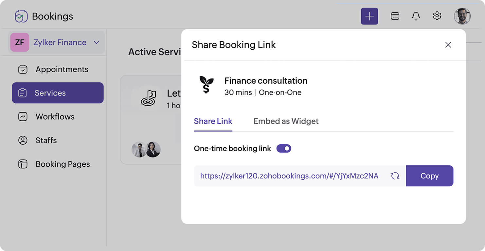Image resolution: width=485 pixels, height=251 pixels.
Task: Select the Appointments sidebar icon
Action: (23, 69)
